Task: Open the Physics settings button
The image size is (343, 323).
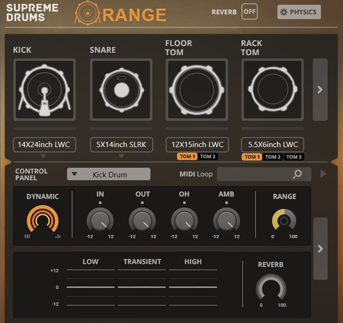Action: pyautogui.click(x=299, y=12)
